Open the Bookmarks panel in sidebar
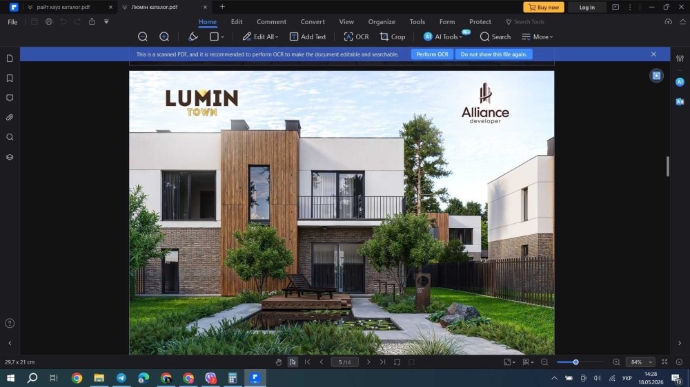 point(10,79)
